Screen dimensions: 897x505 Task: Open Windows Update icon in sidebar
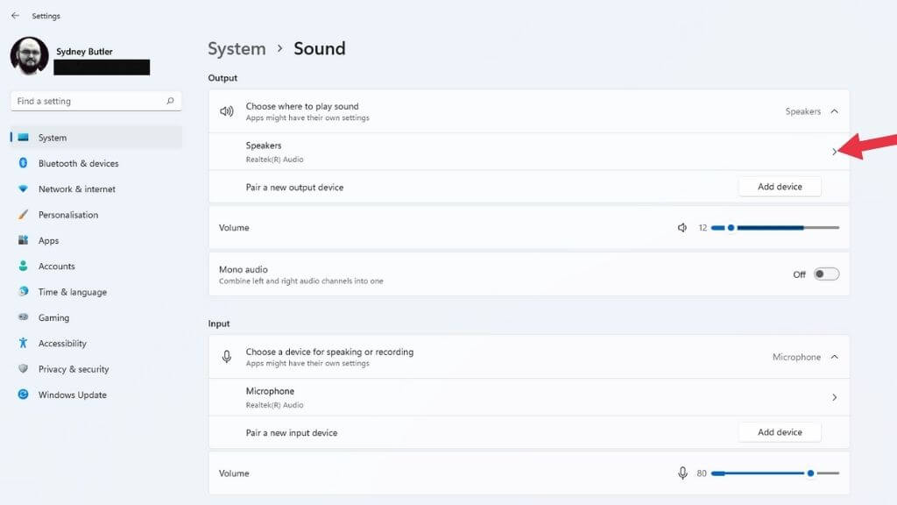tap(23, 395)
